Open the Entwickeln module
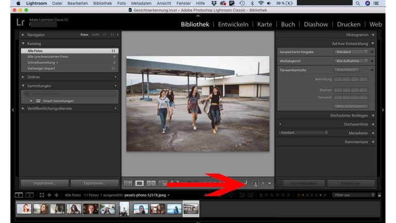This screenshot has height=223, width=396. click(x=233, y=24)
